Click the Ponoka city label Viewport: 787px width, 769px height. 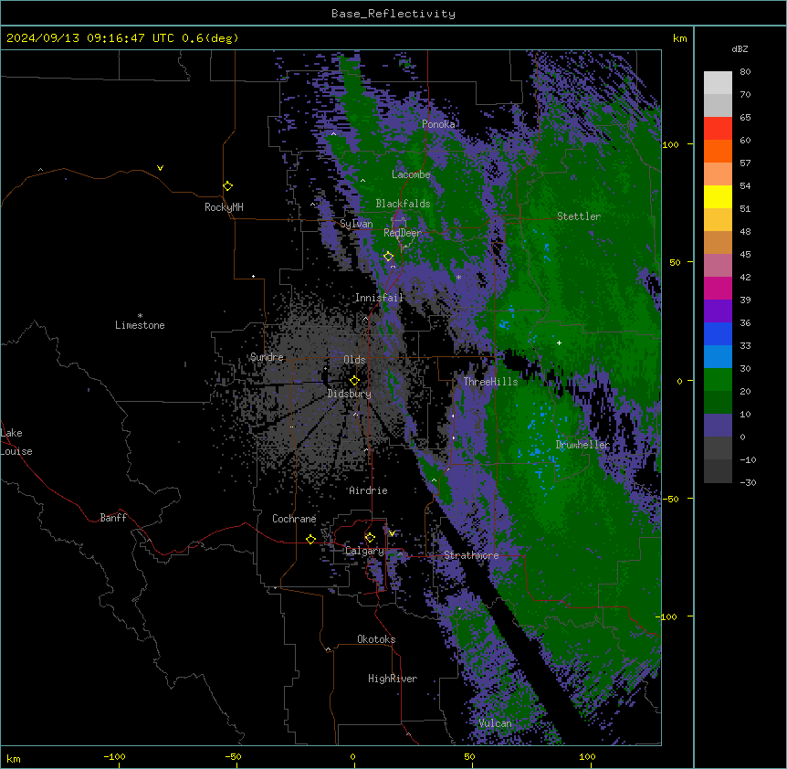(x=438, y=124)
